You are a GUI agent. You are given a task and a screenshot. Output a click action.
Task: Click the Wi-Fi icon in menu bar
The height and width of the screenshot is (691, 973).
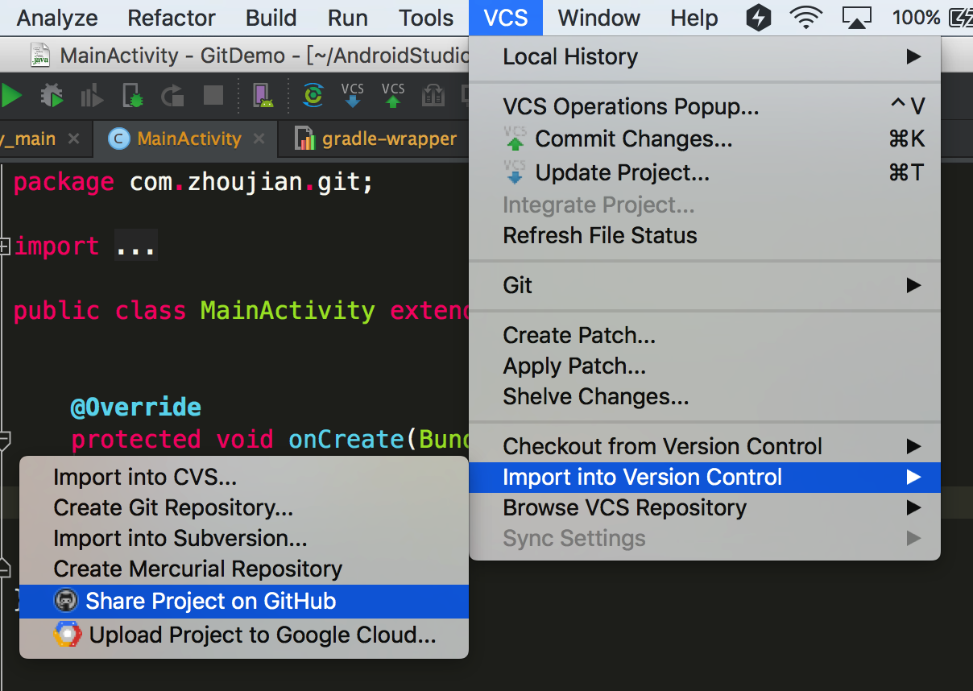[805, 18]
